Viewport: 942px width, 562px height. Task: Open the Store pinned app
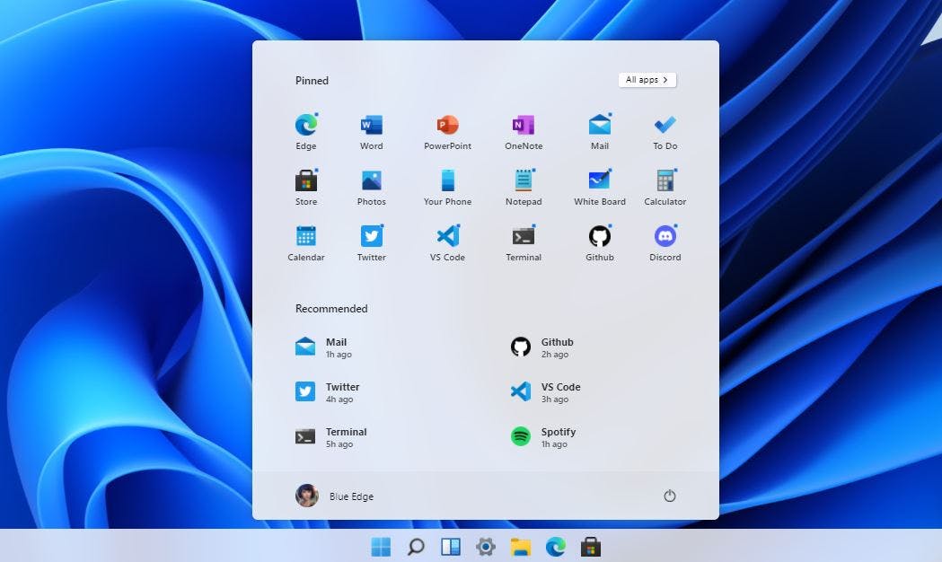[x=306, y=187]
